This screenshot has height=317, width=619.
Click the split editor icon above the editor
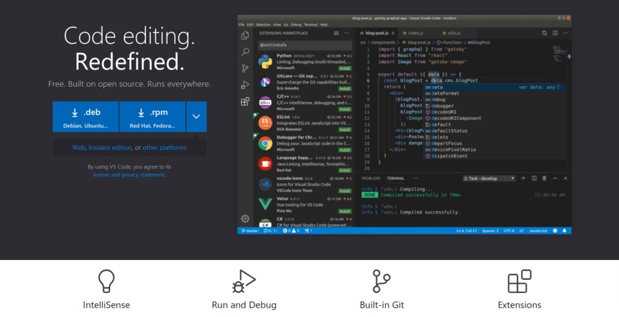click(555, 33)
